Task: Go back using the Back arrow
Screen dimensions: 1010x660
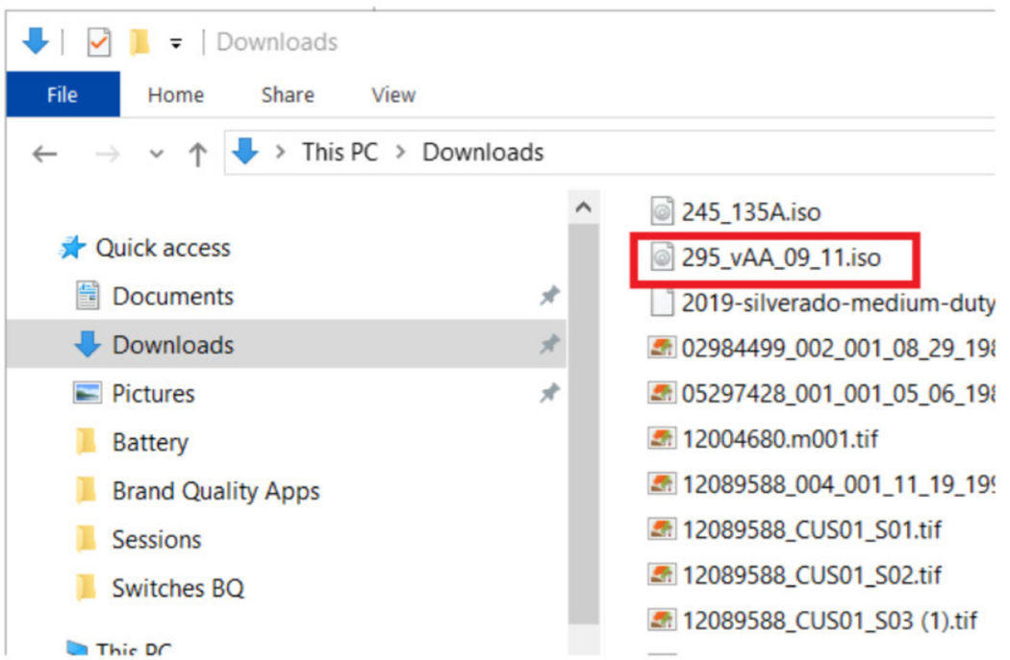Action: click(x=45, y=154)
